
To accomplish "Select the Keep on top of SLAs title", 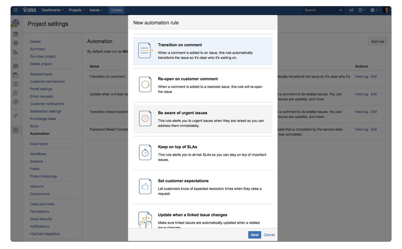I will (178, 147).
